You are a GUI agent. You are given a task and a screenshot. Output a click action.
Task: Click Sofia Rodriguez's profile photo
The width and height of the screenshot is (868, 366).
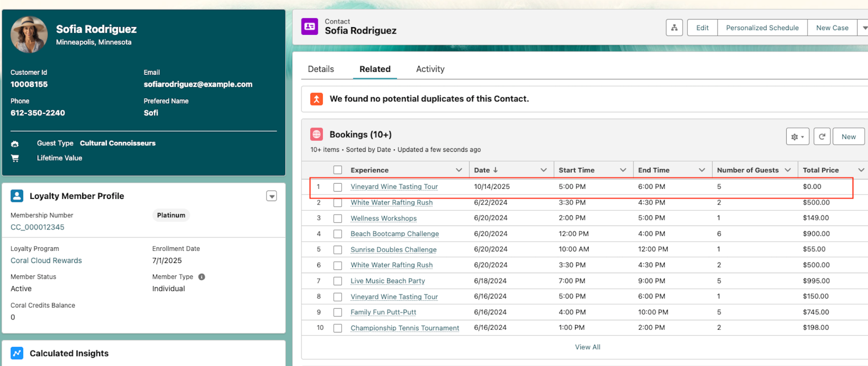pyautogui.click(x=29, y=35)
